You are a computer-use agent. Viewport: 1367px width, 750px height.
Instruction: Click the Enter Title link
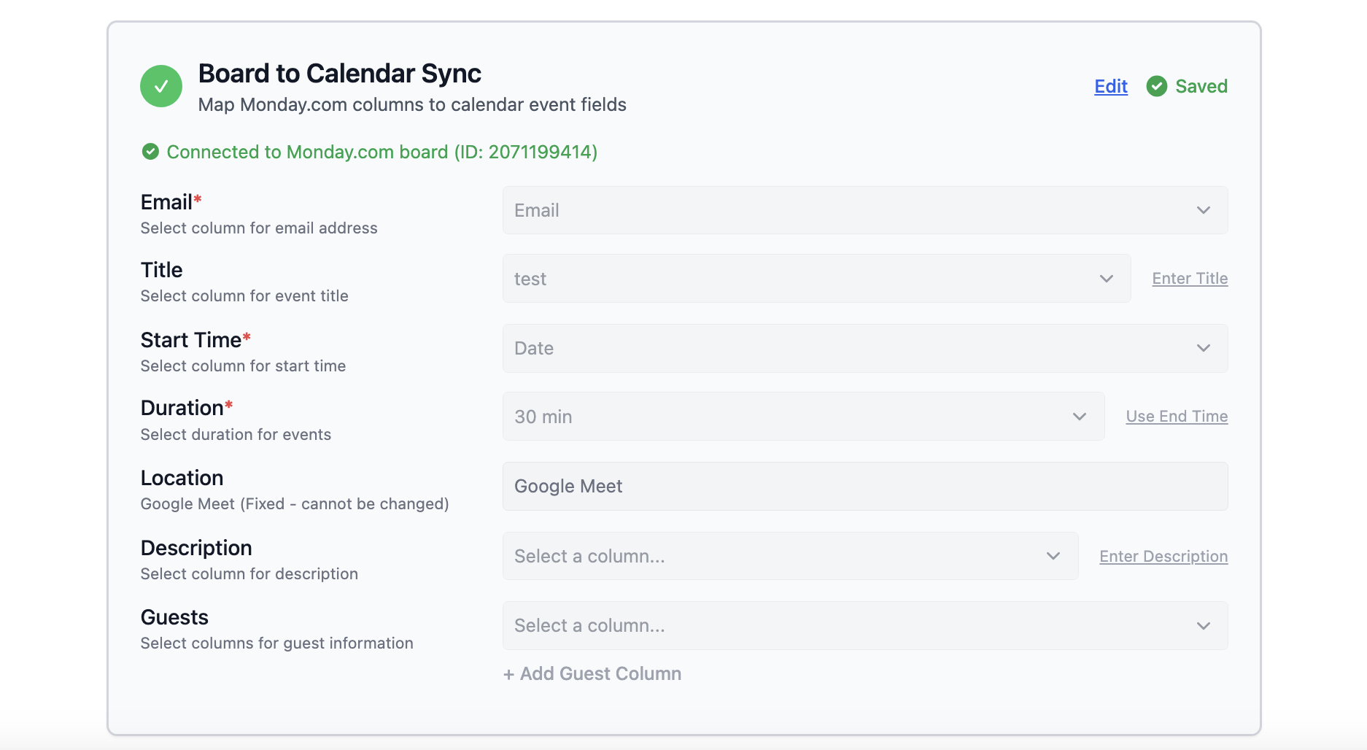pyautogui.click(x=1189, y=278)
